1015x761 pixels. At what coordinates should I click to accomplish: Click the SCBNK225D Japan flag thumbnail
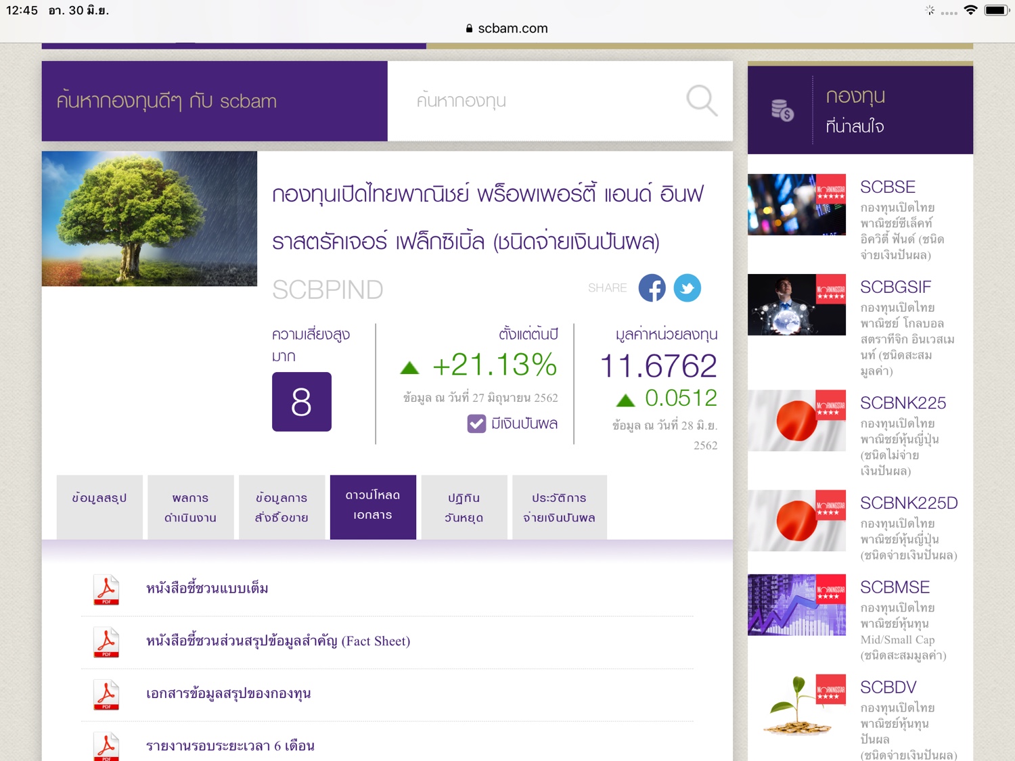pos(796,520)
